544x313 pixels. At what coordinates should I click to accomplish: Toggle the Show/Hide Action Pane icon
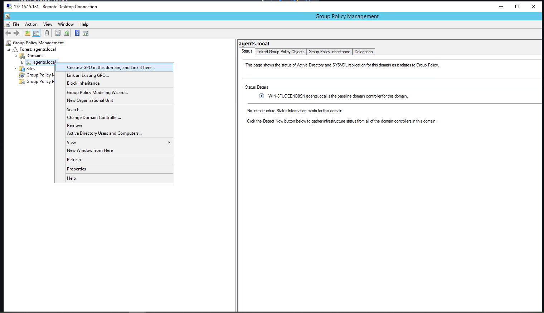coord(86,33)
